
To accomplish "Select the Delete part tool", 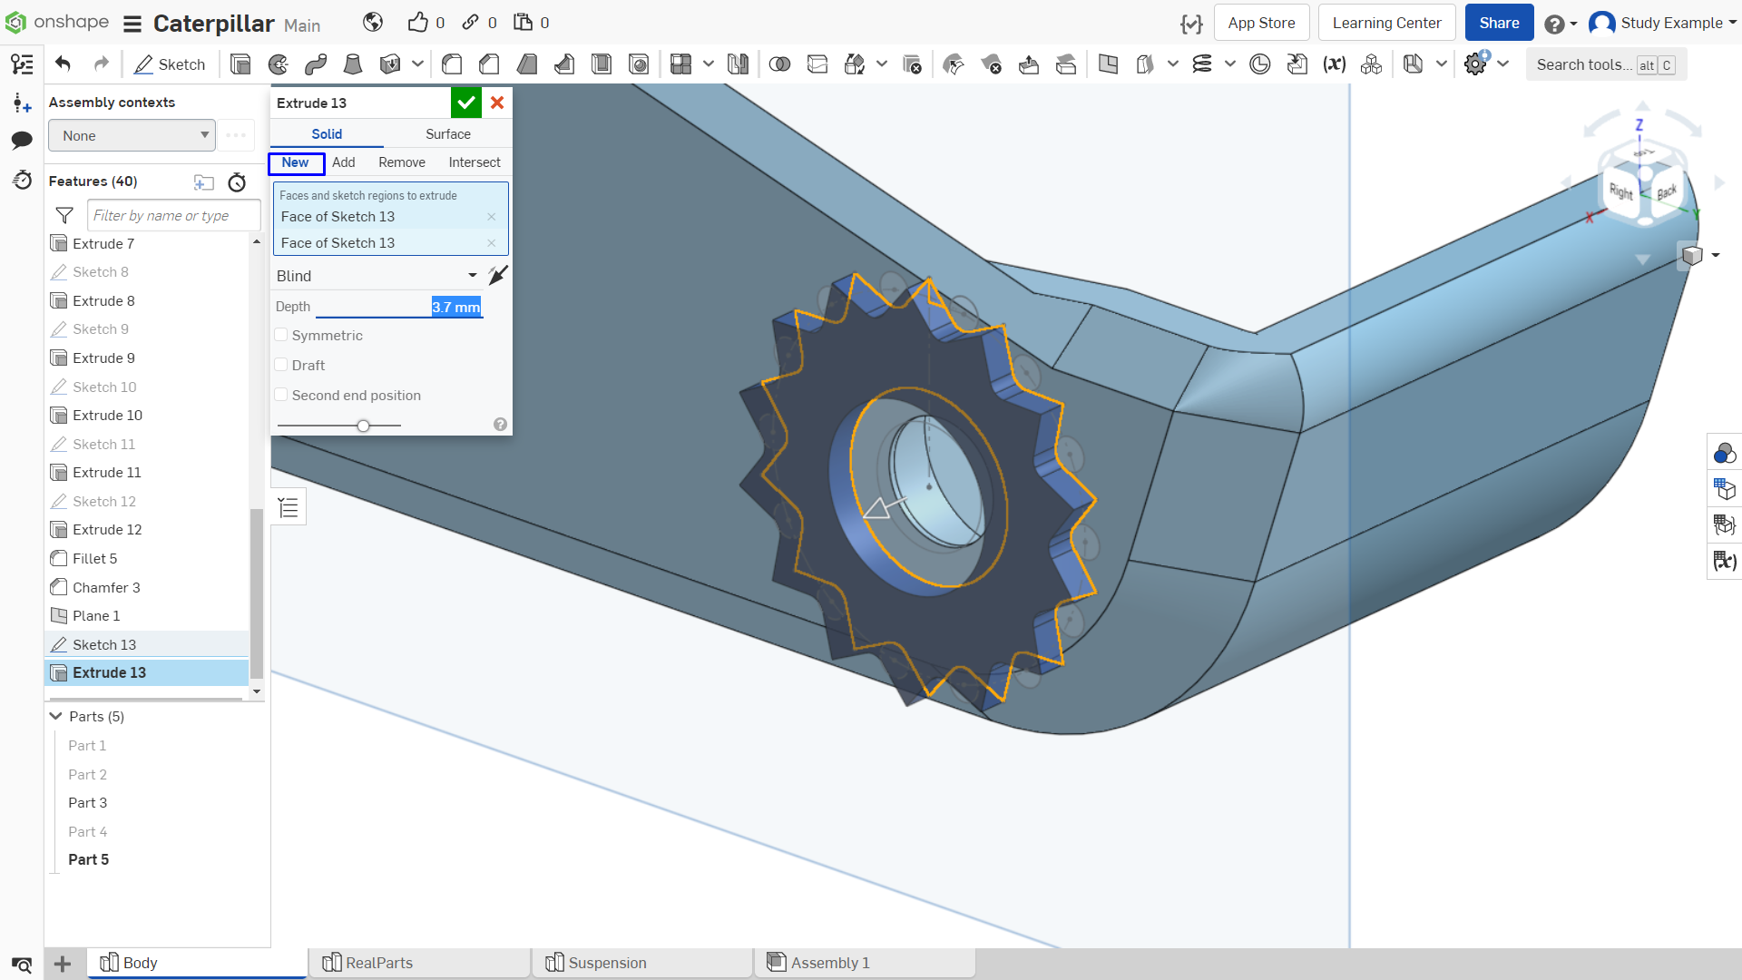I will click(x=912, y=64).
